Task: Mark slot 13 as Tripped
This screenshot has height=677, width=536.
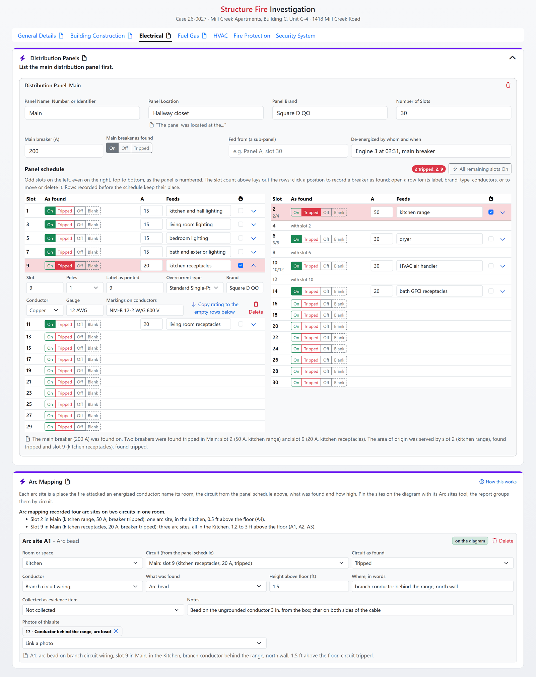Action: [65, 337]
